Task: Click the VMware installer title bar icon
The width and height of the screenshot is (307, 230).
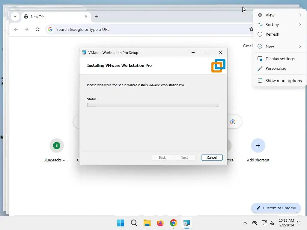Action: 84,52
